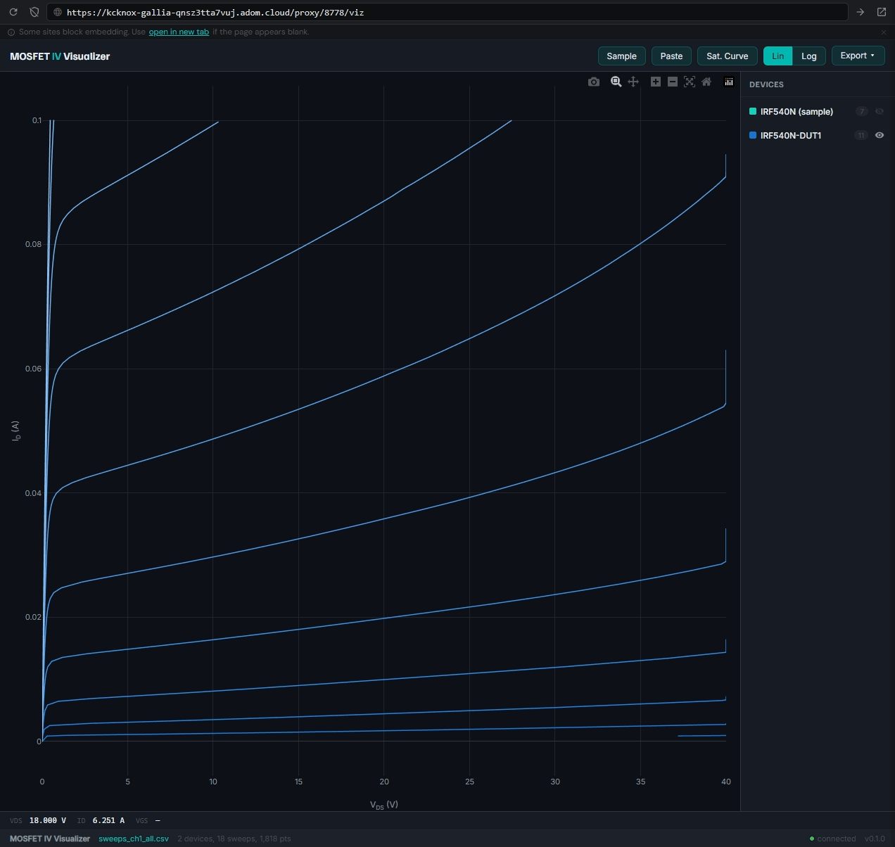Open the Plotly logo icon
Viewport: 895px width, 847px height.
point(729,82)
